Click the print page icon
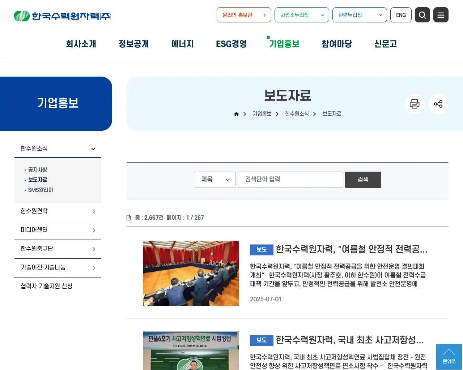Viewport: 463px width, 370px height. click(415, 104)
